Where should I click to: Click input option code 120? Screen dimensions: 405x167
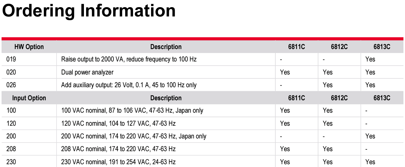(11, 124)
